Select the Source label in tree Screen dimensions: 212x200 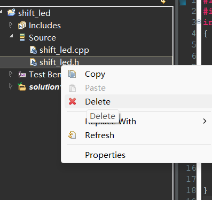(x=42, y=38)
